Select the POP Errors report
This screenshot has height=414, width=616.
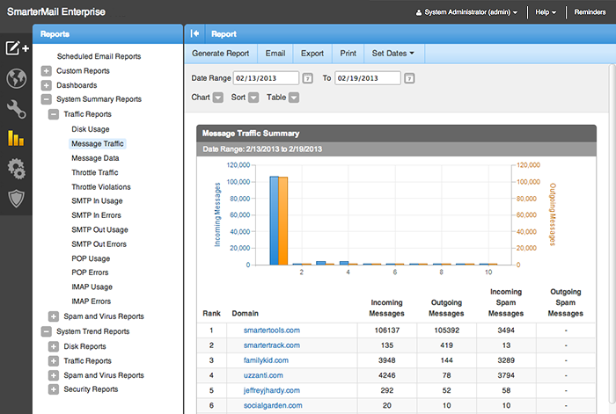[90, 272]
